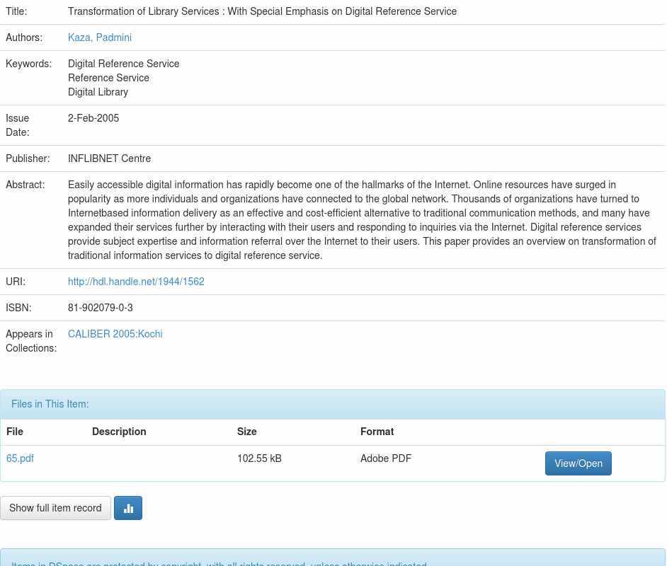
Task: Open the 65.pdf file link
Action: coord(20,458)
